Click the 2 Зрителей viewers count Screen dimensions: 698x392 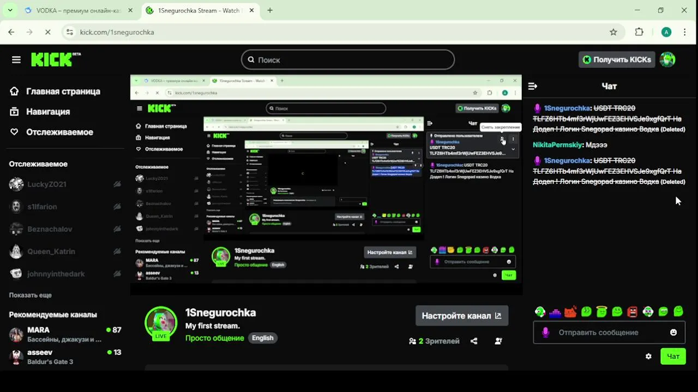[x=434, y=341]
